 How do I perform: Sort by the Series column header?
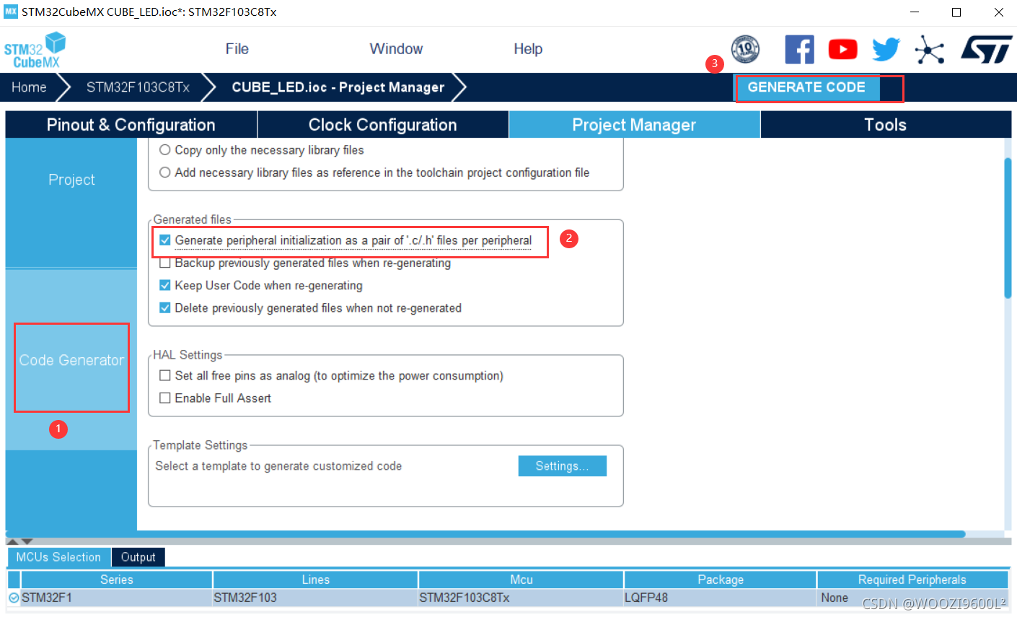(x=117, y=579)
